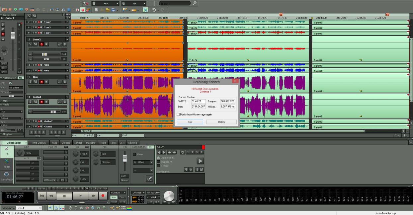Screen dimensions: 413x215
Task: Toggle solo on Snare2 track
Action: (30, 44)
